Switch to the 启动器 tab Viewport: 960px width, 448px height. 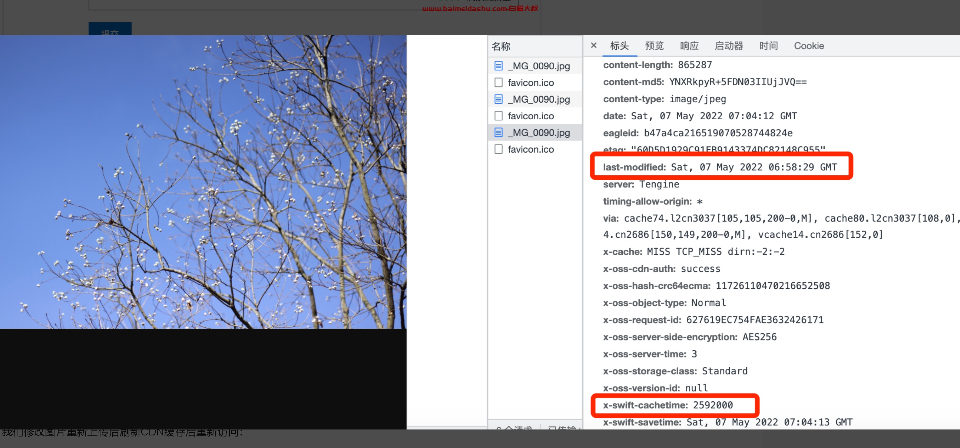729,46
